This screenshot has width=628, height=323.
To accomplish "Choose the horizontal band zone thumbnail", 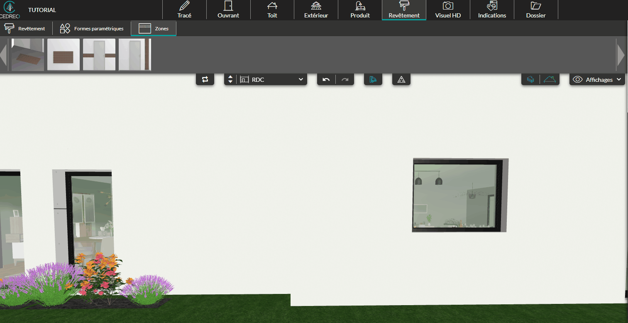I will 99,55.
